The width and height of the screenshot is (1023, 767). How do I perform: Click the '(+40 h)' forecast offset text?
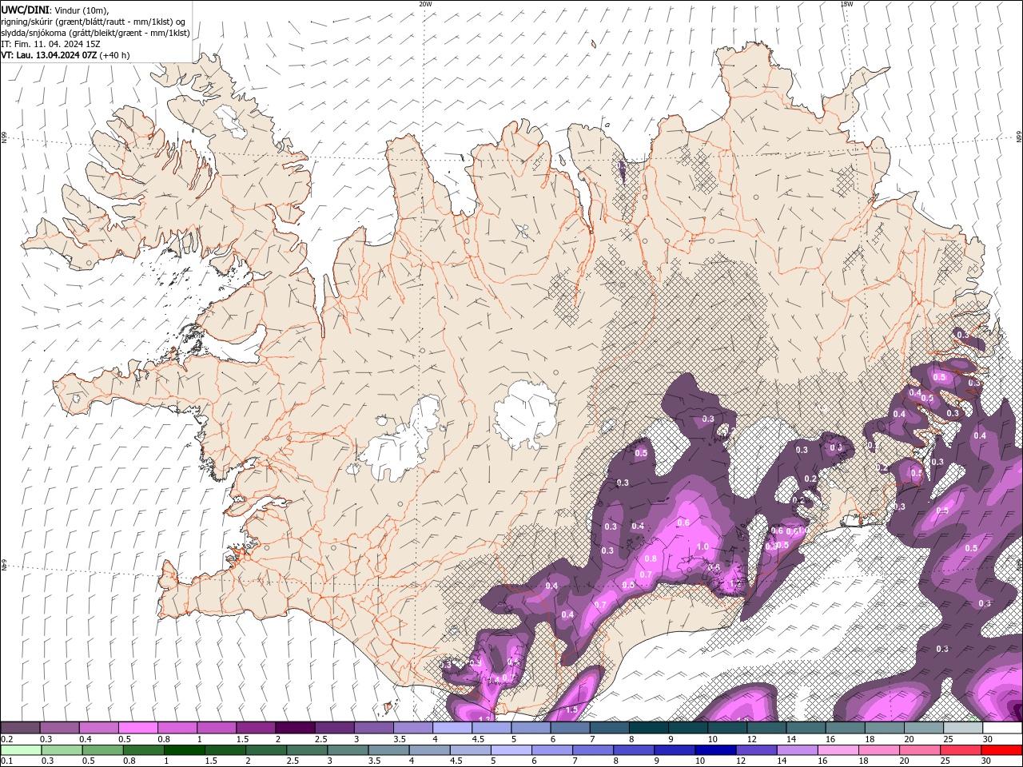pyautogui.click(x=115, y=55)
